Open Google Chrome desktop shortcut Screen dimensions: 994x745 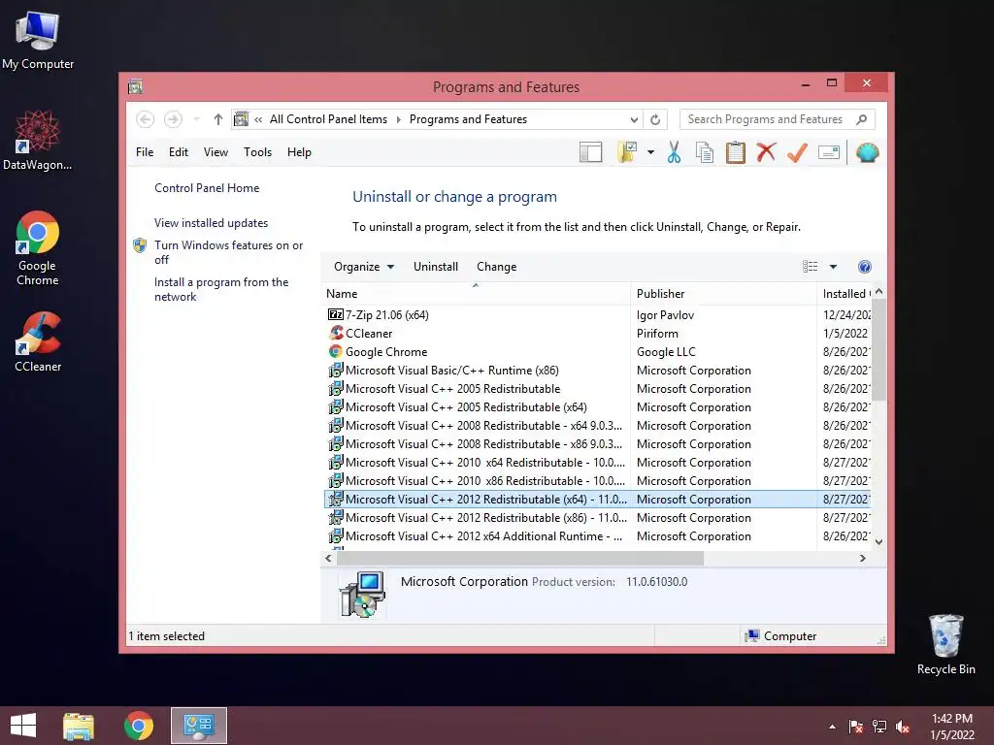pos(38,248)
